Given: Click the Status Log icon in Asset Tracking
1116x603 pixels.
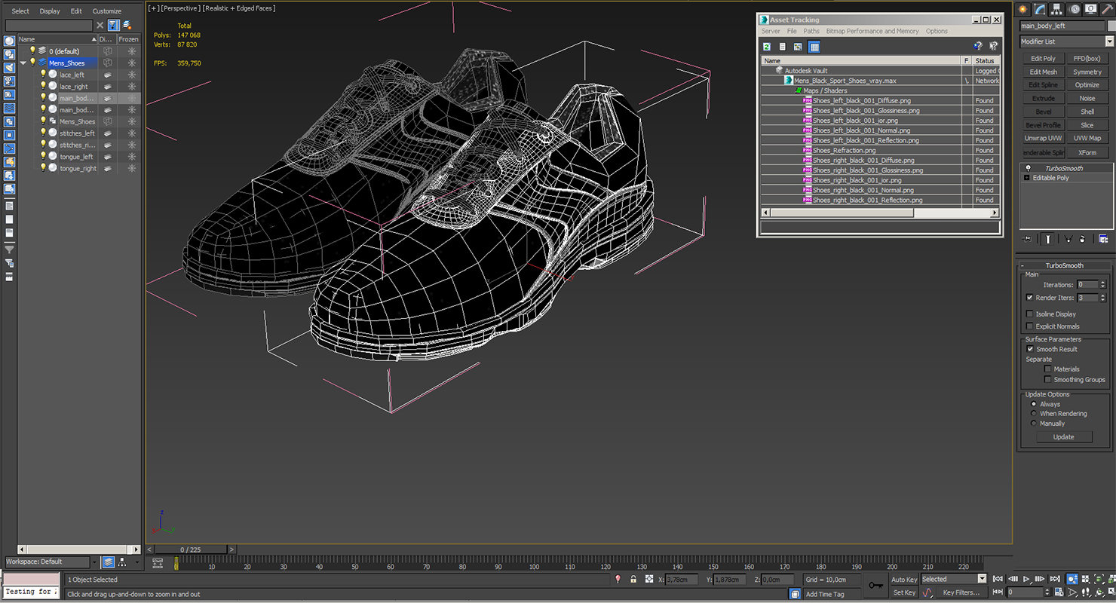Looking at the screenshot, I should tap(783, 47).
